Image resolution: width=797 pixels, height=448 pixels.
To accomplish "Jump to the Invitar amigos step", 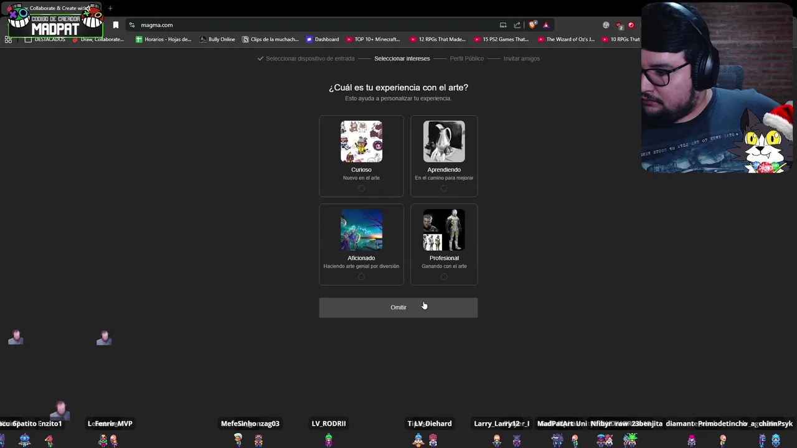I will tap(522, 58).
